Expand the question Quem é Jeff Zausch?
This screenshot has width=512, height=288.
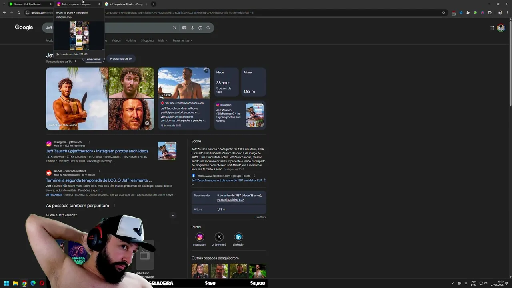pos(110,215)
